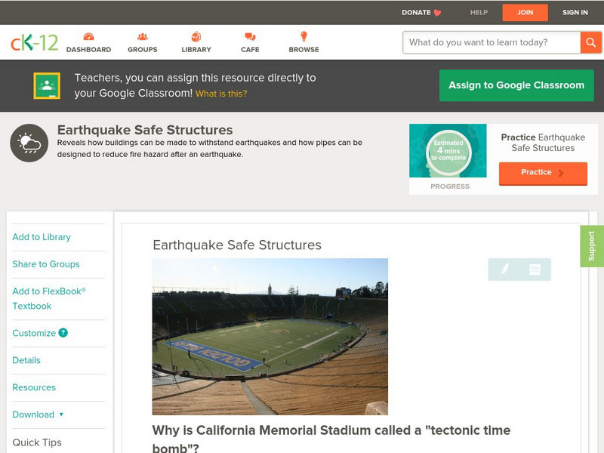Focus the "What do you want to learn today?" field
This screenshot has width=604, height=453.
[492, 42]
